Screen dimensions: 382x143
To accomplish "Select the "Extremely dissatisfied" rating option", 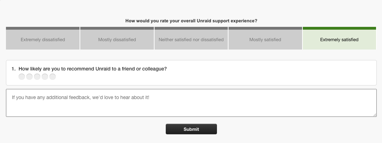I will pos(43,40).
